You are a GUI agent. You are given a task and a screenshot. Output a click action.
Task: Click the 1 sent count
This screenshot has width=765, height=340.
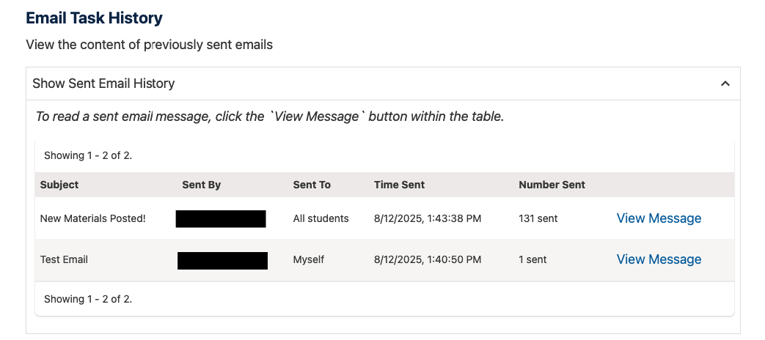point(532,259)
